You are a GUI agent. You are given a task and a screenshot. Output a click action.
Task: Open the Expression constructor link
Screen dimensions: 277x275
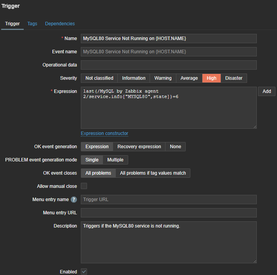[x=105, y=133]
